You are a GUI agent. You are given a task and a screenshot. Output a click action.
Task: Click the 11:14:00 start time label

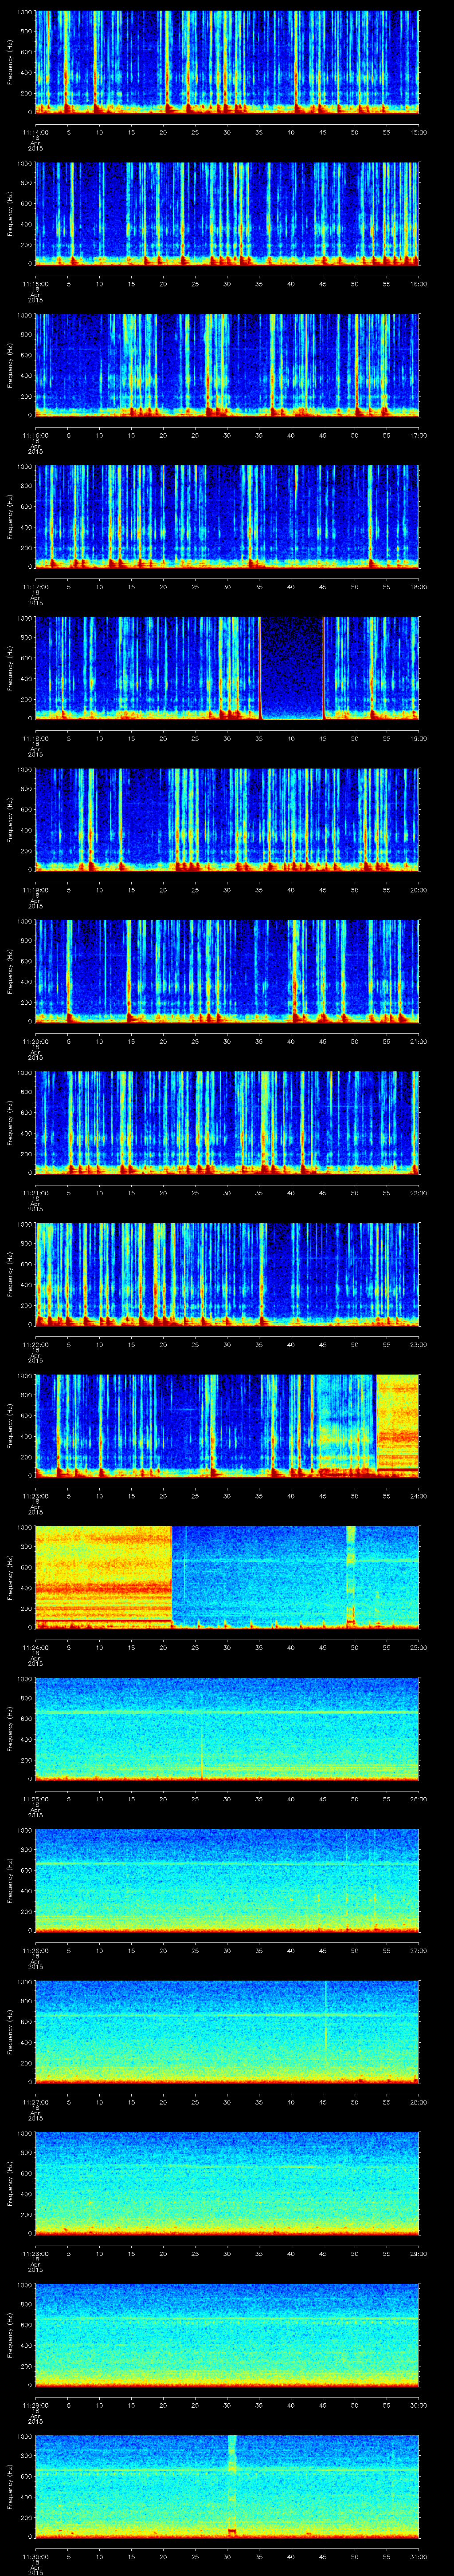[x=35, y=133]
